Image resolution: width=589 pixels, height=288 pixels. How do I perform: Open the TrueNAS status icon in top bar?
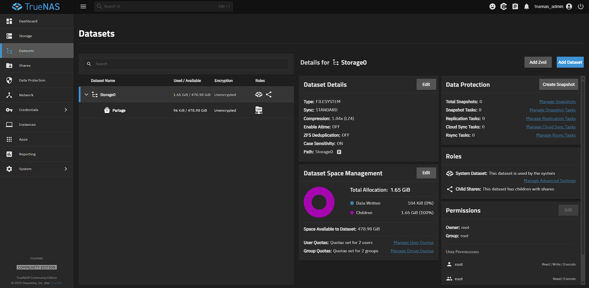click(504, 6)
